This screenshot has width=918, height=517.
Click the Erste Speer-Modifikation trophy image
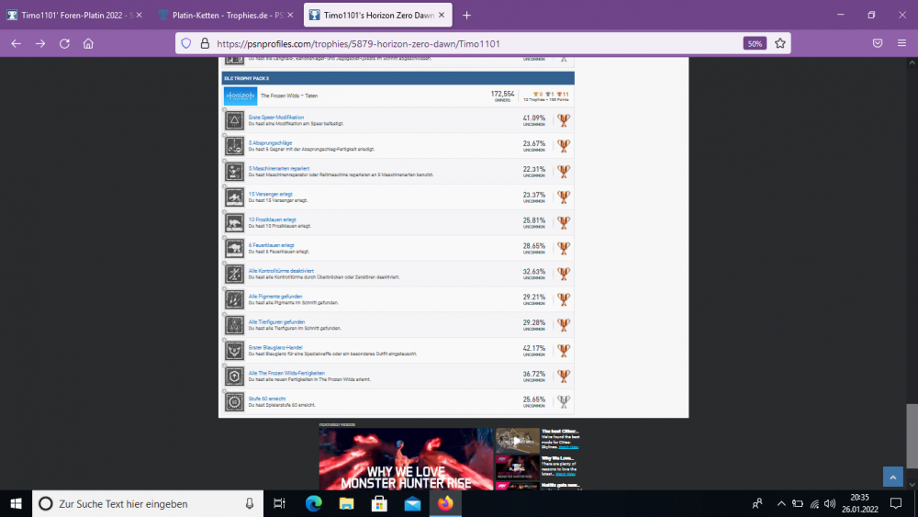[x=235, y=120]
